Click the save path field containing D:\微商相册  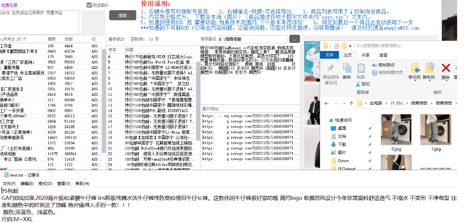click(x=253, y=39)
